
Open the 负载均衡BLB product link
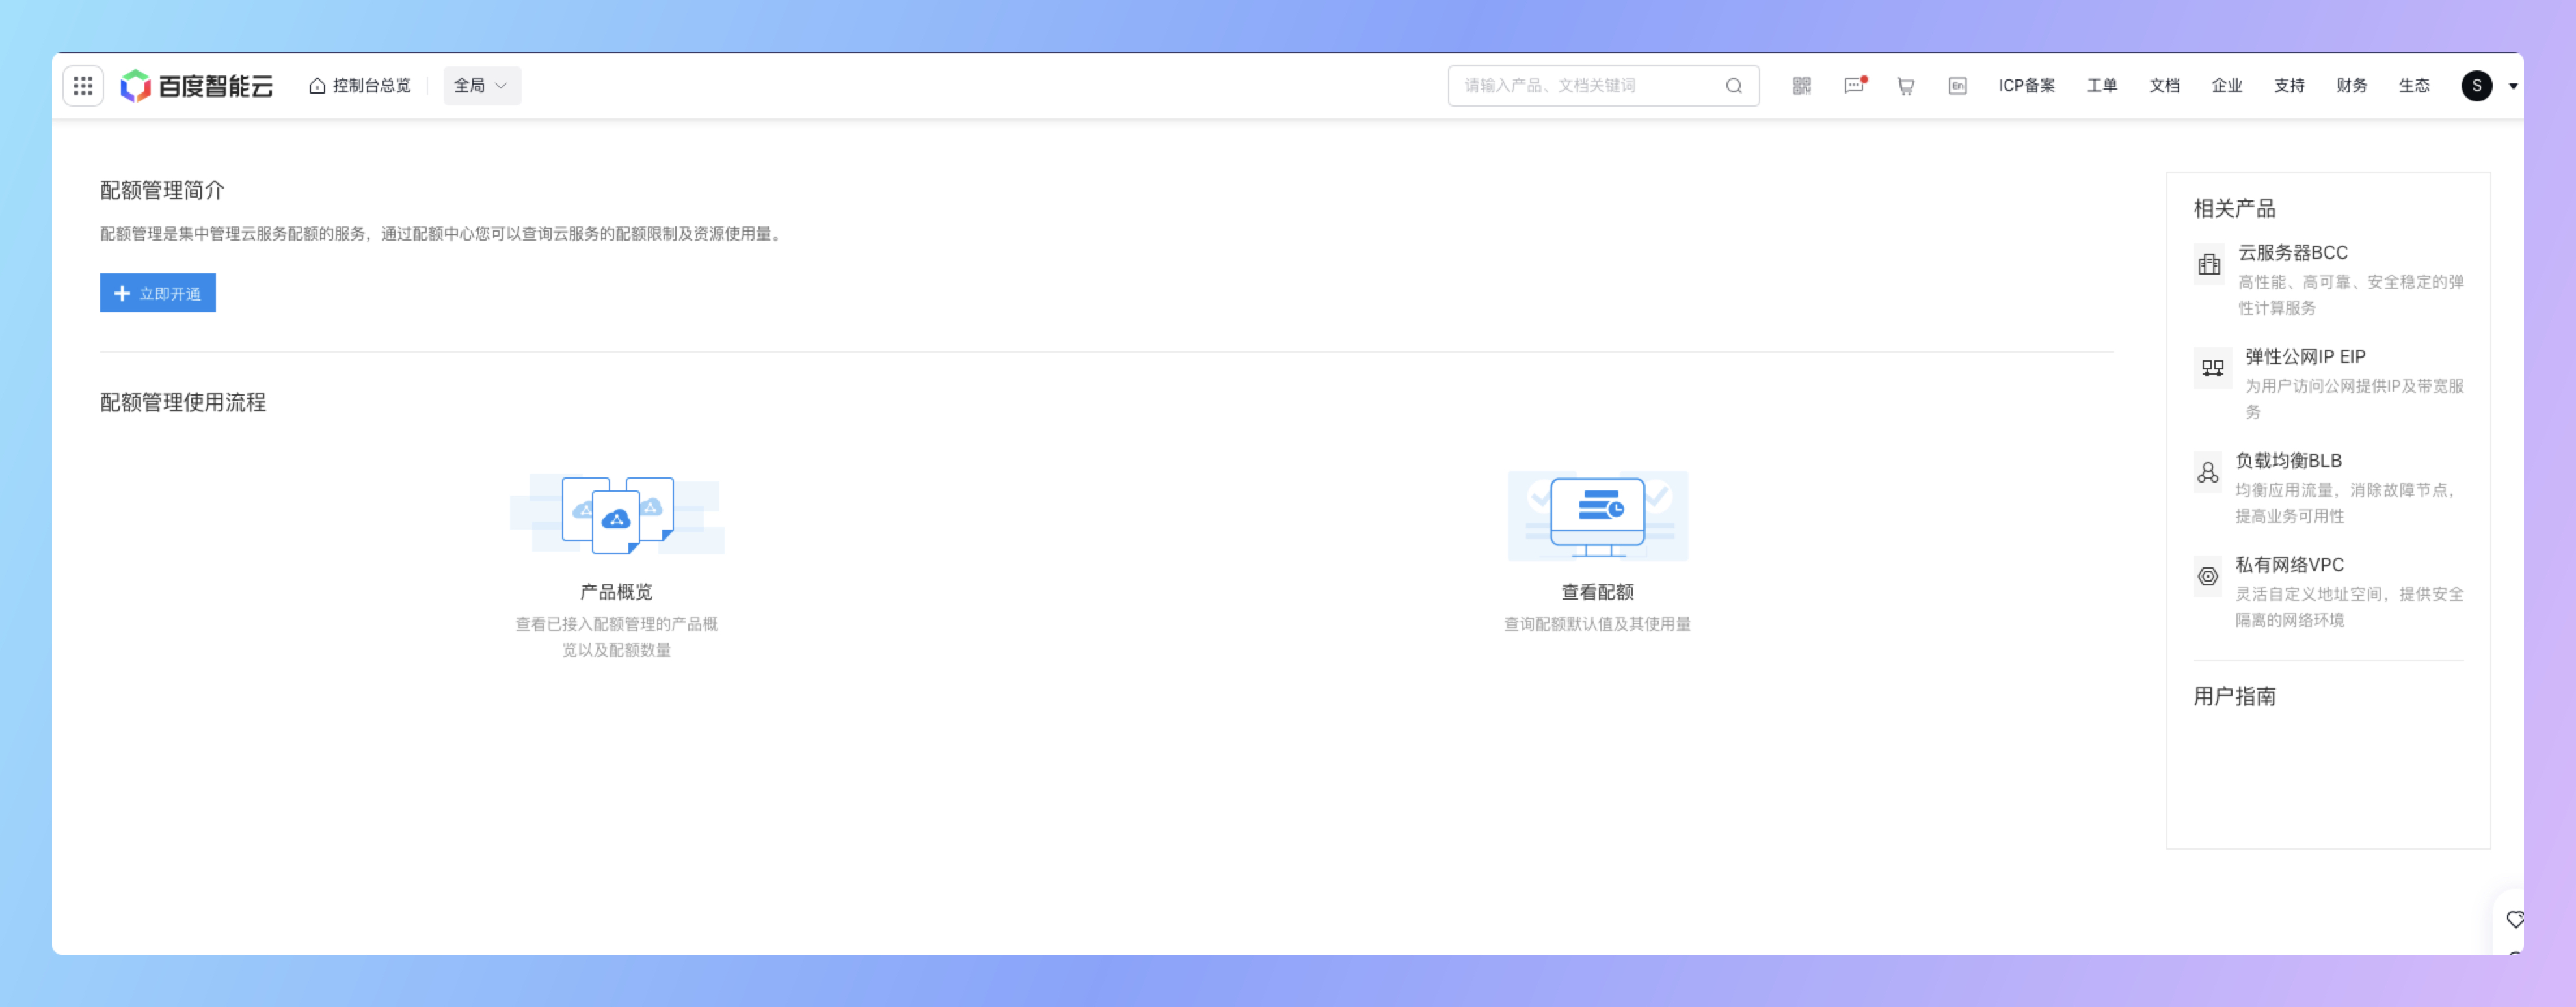click(2289, 461)
